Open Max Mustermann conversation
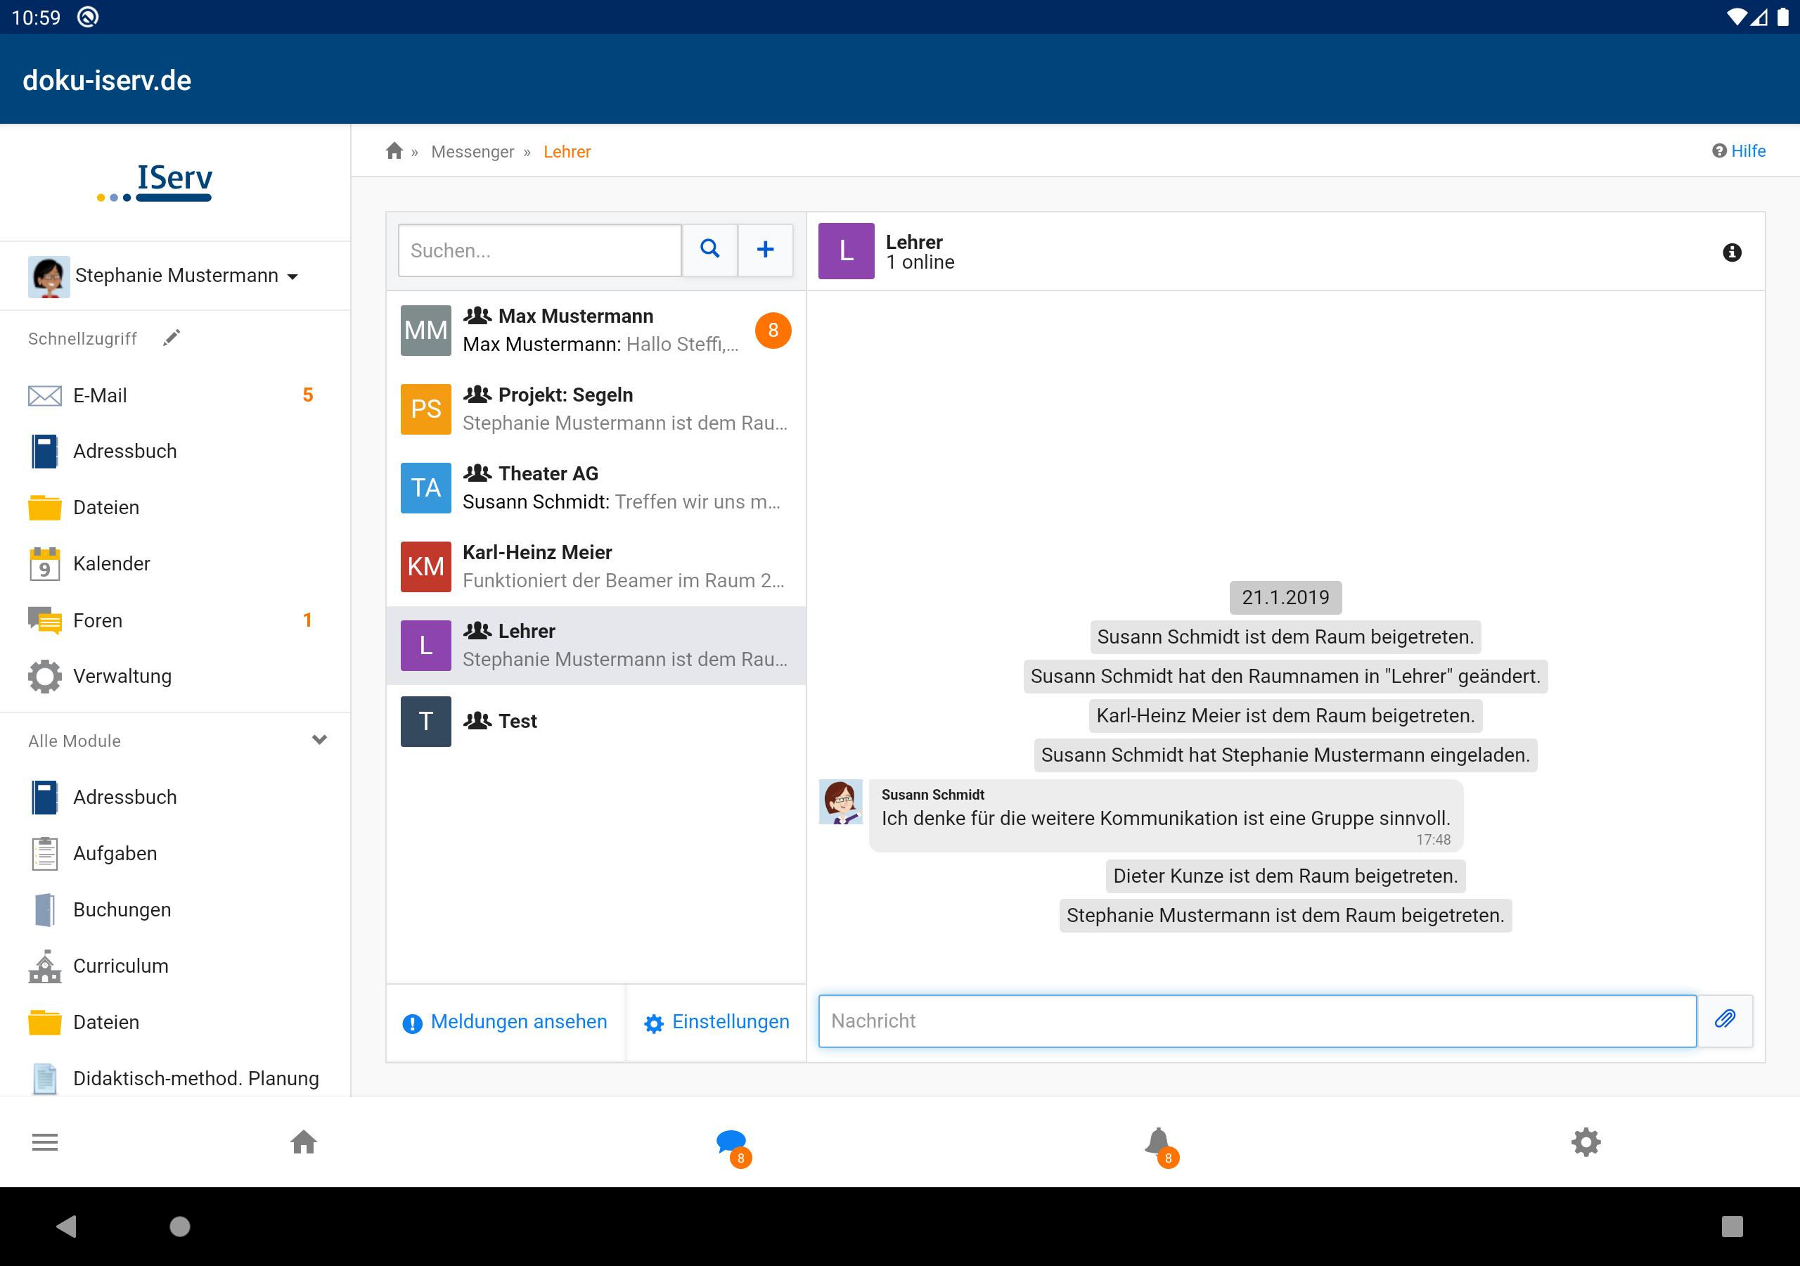Viewport: 1800px width, 1266px height. [596, 331]
